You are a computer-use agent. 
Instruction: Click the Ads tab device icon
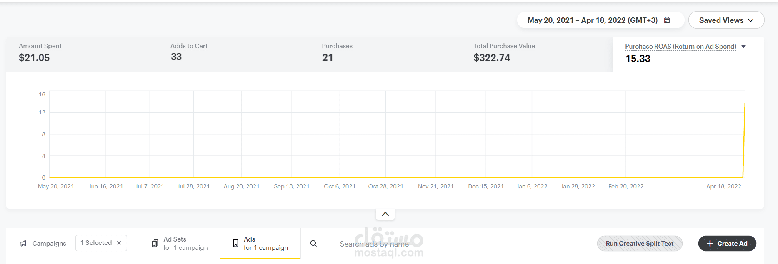point(235,243)
